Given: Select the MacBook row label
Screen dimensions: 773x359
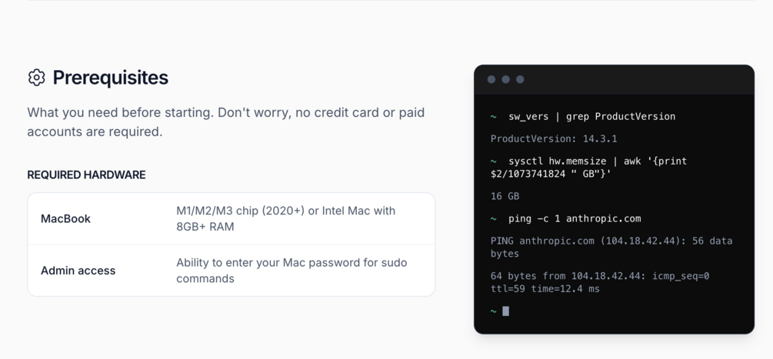Looking at the screenshot, I should coord(65,218).
